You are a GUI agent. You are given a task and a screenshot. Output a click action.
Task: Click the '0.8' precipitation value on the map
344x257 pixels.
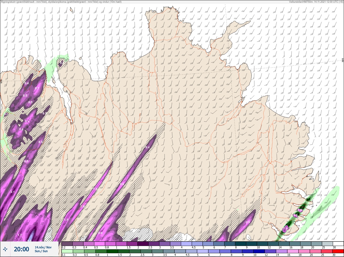(x=83, y=206)
